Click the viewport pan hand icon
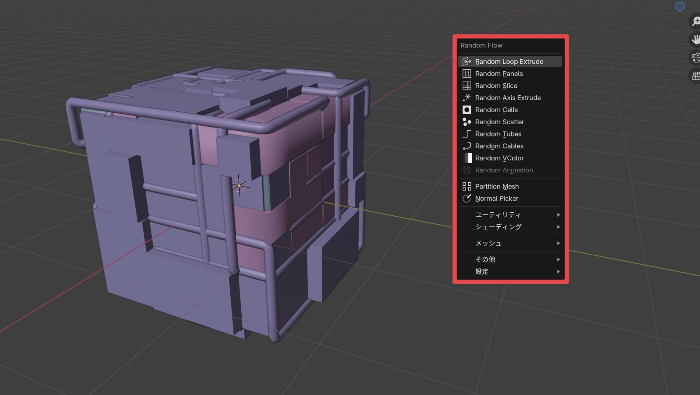The width and height of the screenshot is (700, 395). (x=695, y=39)
